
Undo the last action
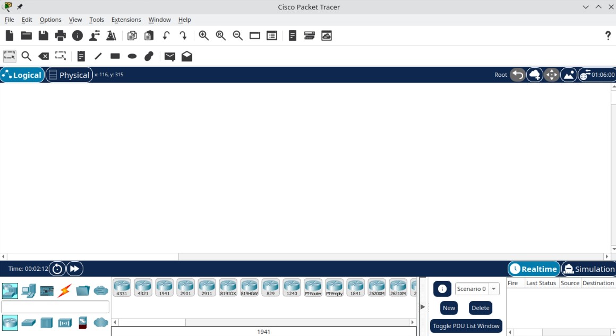(166, 36)
